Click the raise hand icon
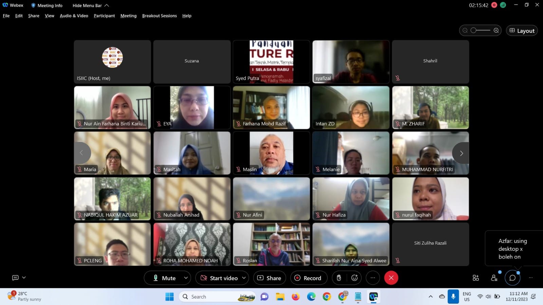The width and height of the screenshot is (543, 305). (x=339, y=278)
